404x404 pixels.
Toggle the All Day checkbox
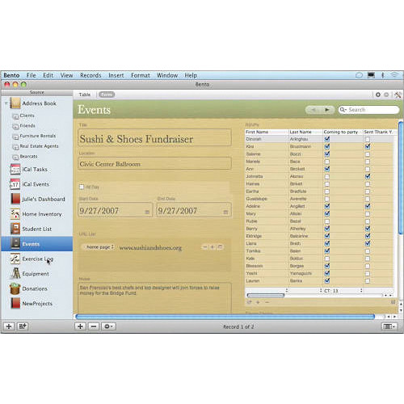(82, 187)
